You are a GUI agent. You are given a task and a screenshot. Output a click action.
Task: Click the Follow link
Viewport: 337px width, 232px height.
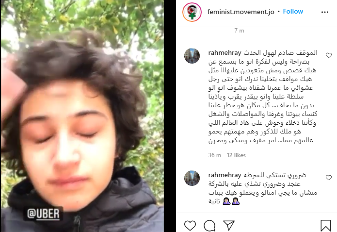point(293,12)
